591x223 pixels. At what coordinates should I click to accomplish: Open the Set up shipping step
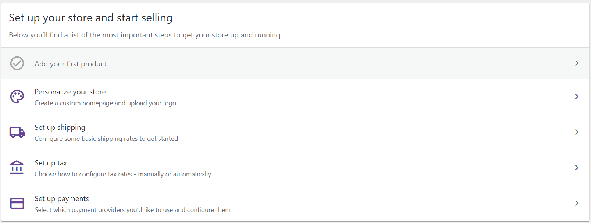pyautogui.click(x=60, y=127)
